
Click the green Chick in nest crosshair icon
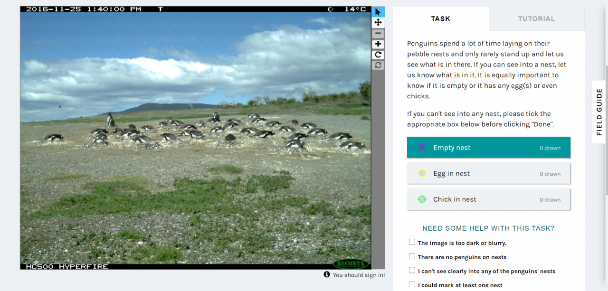(422, 199)
